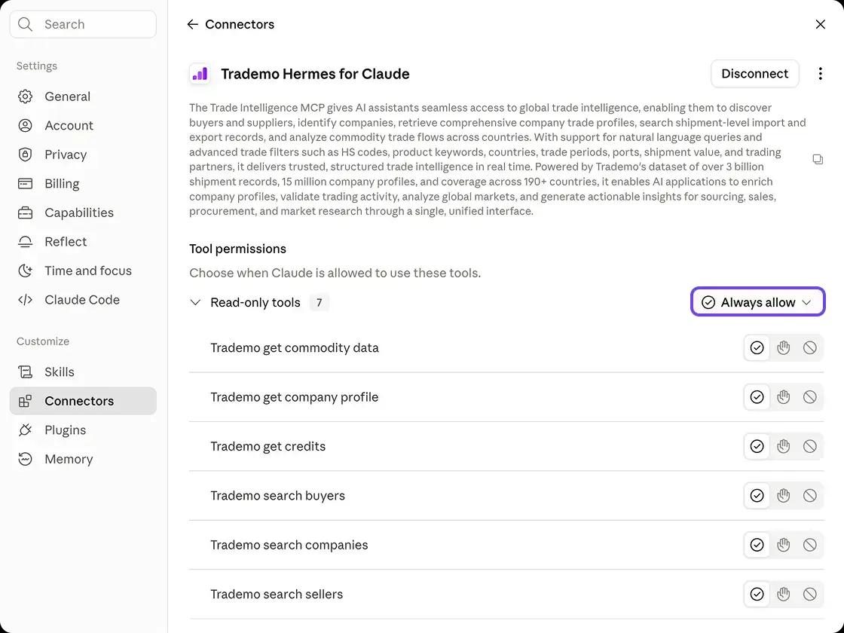Open Time and focus settings
844x633 pixels.
tap(83, 271)
